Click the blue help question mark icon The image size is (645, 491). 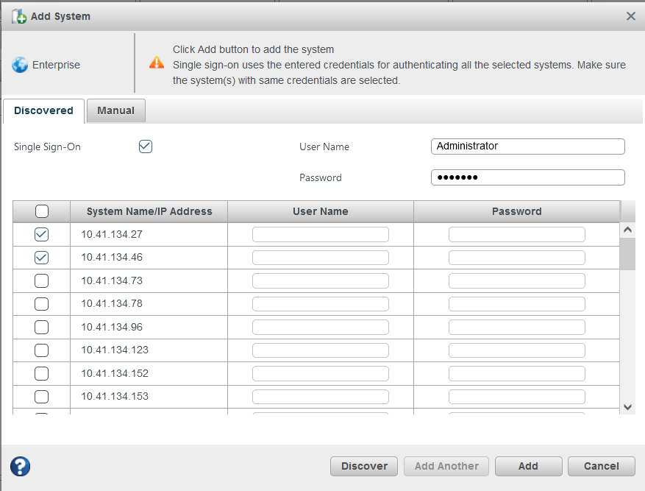[20, 466]
